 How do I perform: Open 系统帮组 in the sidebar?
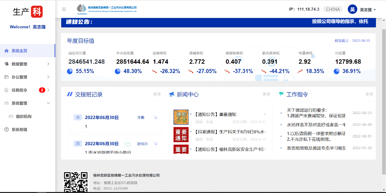tap(19, 130)
